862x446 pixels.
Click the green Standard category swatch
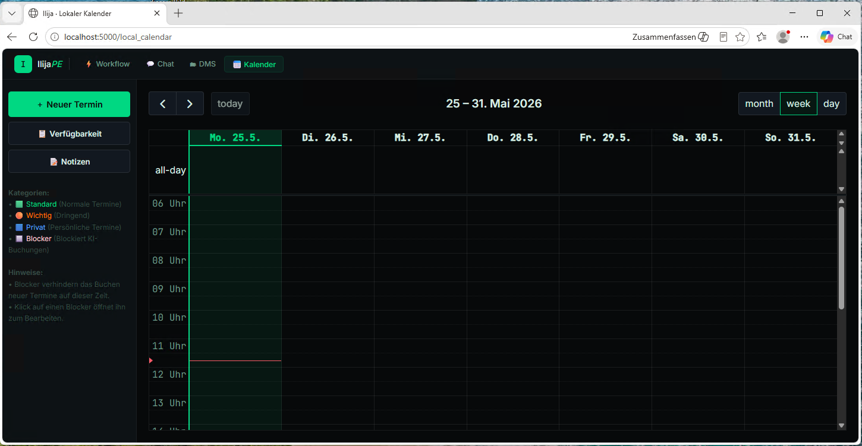point(19,204)
